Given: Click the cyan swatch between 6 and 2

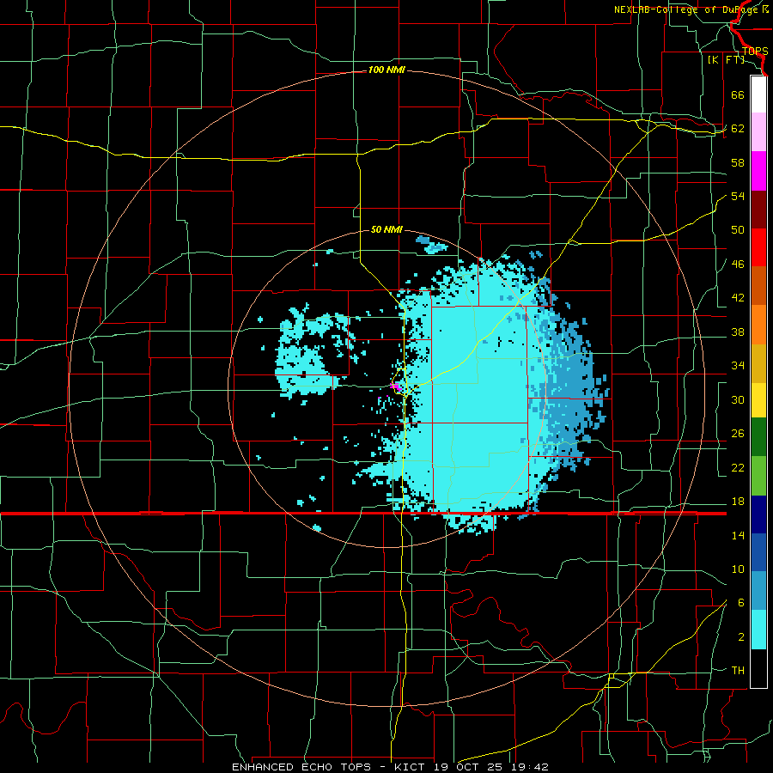Looking at the screenshot, I should [758, 630].
